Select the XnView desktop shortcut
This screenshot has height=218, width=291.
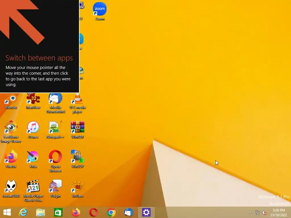pyautogui.click(x=77, y=188)
